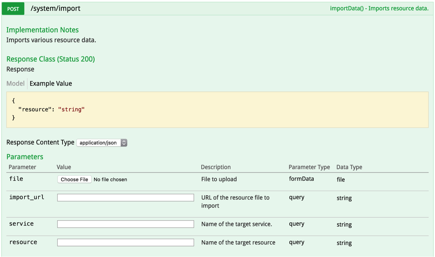Select the Example Value tab

[51, 84]
